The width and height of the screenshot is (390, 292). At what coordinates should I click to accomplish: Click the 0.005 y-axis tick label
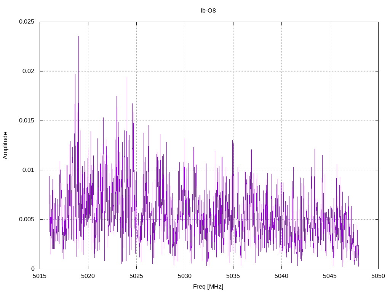click(27, 219)
